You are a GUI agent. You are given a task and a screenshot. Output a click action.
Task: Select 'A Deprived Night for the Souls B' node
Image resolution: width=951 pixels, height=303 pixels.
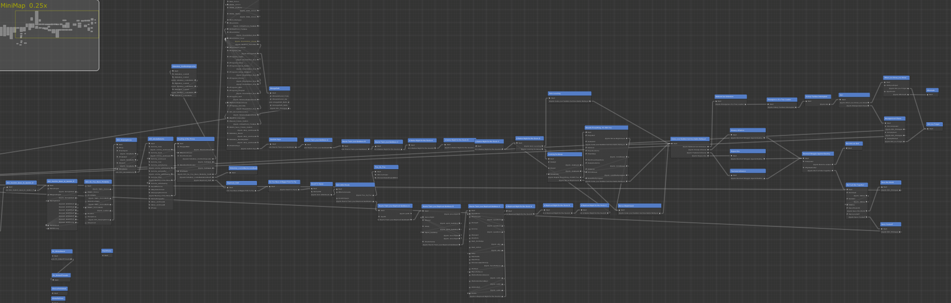[557, 205]
